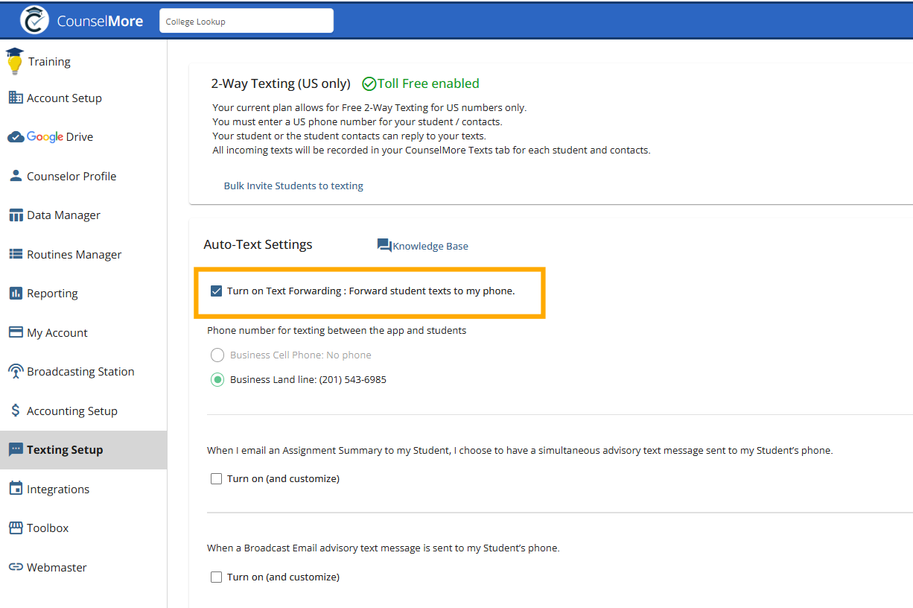
Task: Click the Auto-Text Settings heading
Action: click(x=258, y=244)
